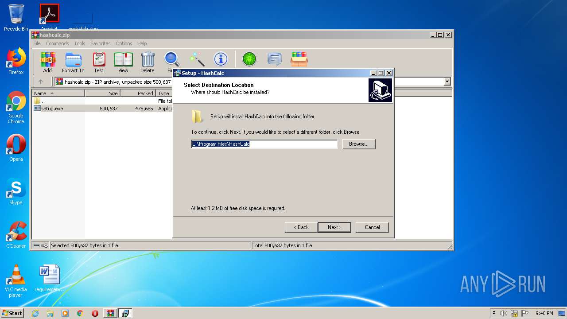
Task: Open the Help menu in WinRAR
Action: (142, 43)
